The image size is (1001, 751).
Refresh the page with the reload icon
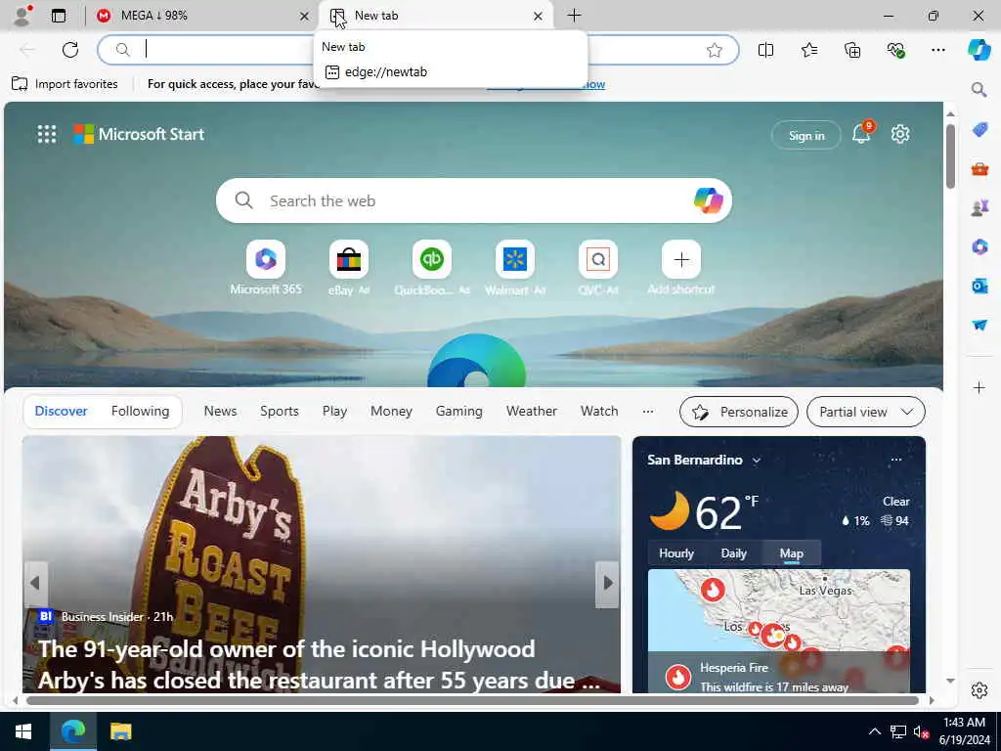pyautogui.click(x=70, y=50)
